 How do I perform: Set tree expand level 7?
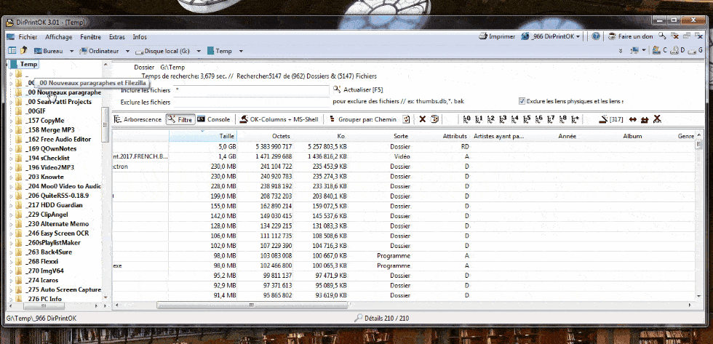tap(551, 119)
